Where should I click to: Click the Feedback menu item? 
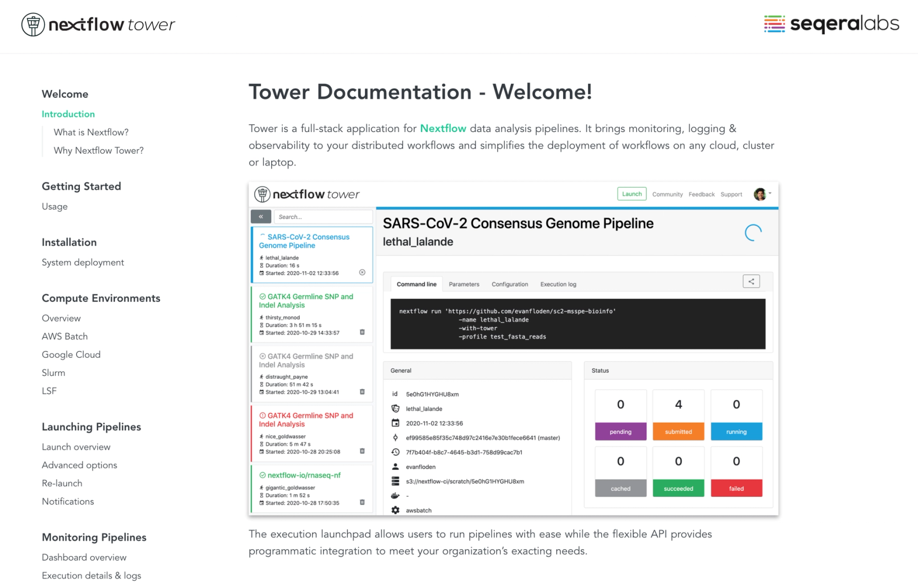[x=702, y=194]
